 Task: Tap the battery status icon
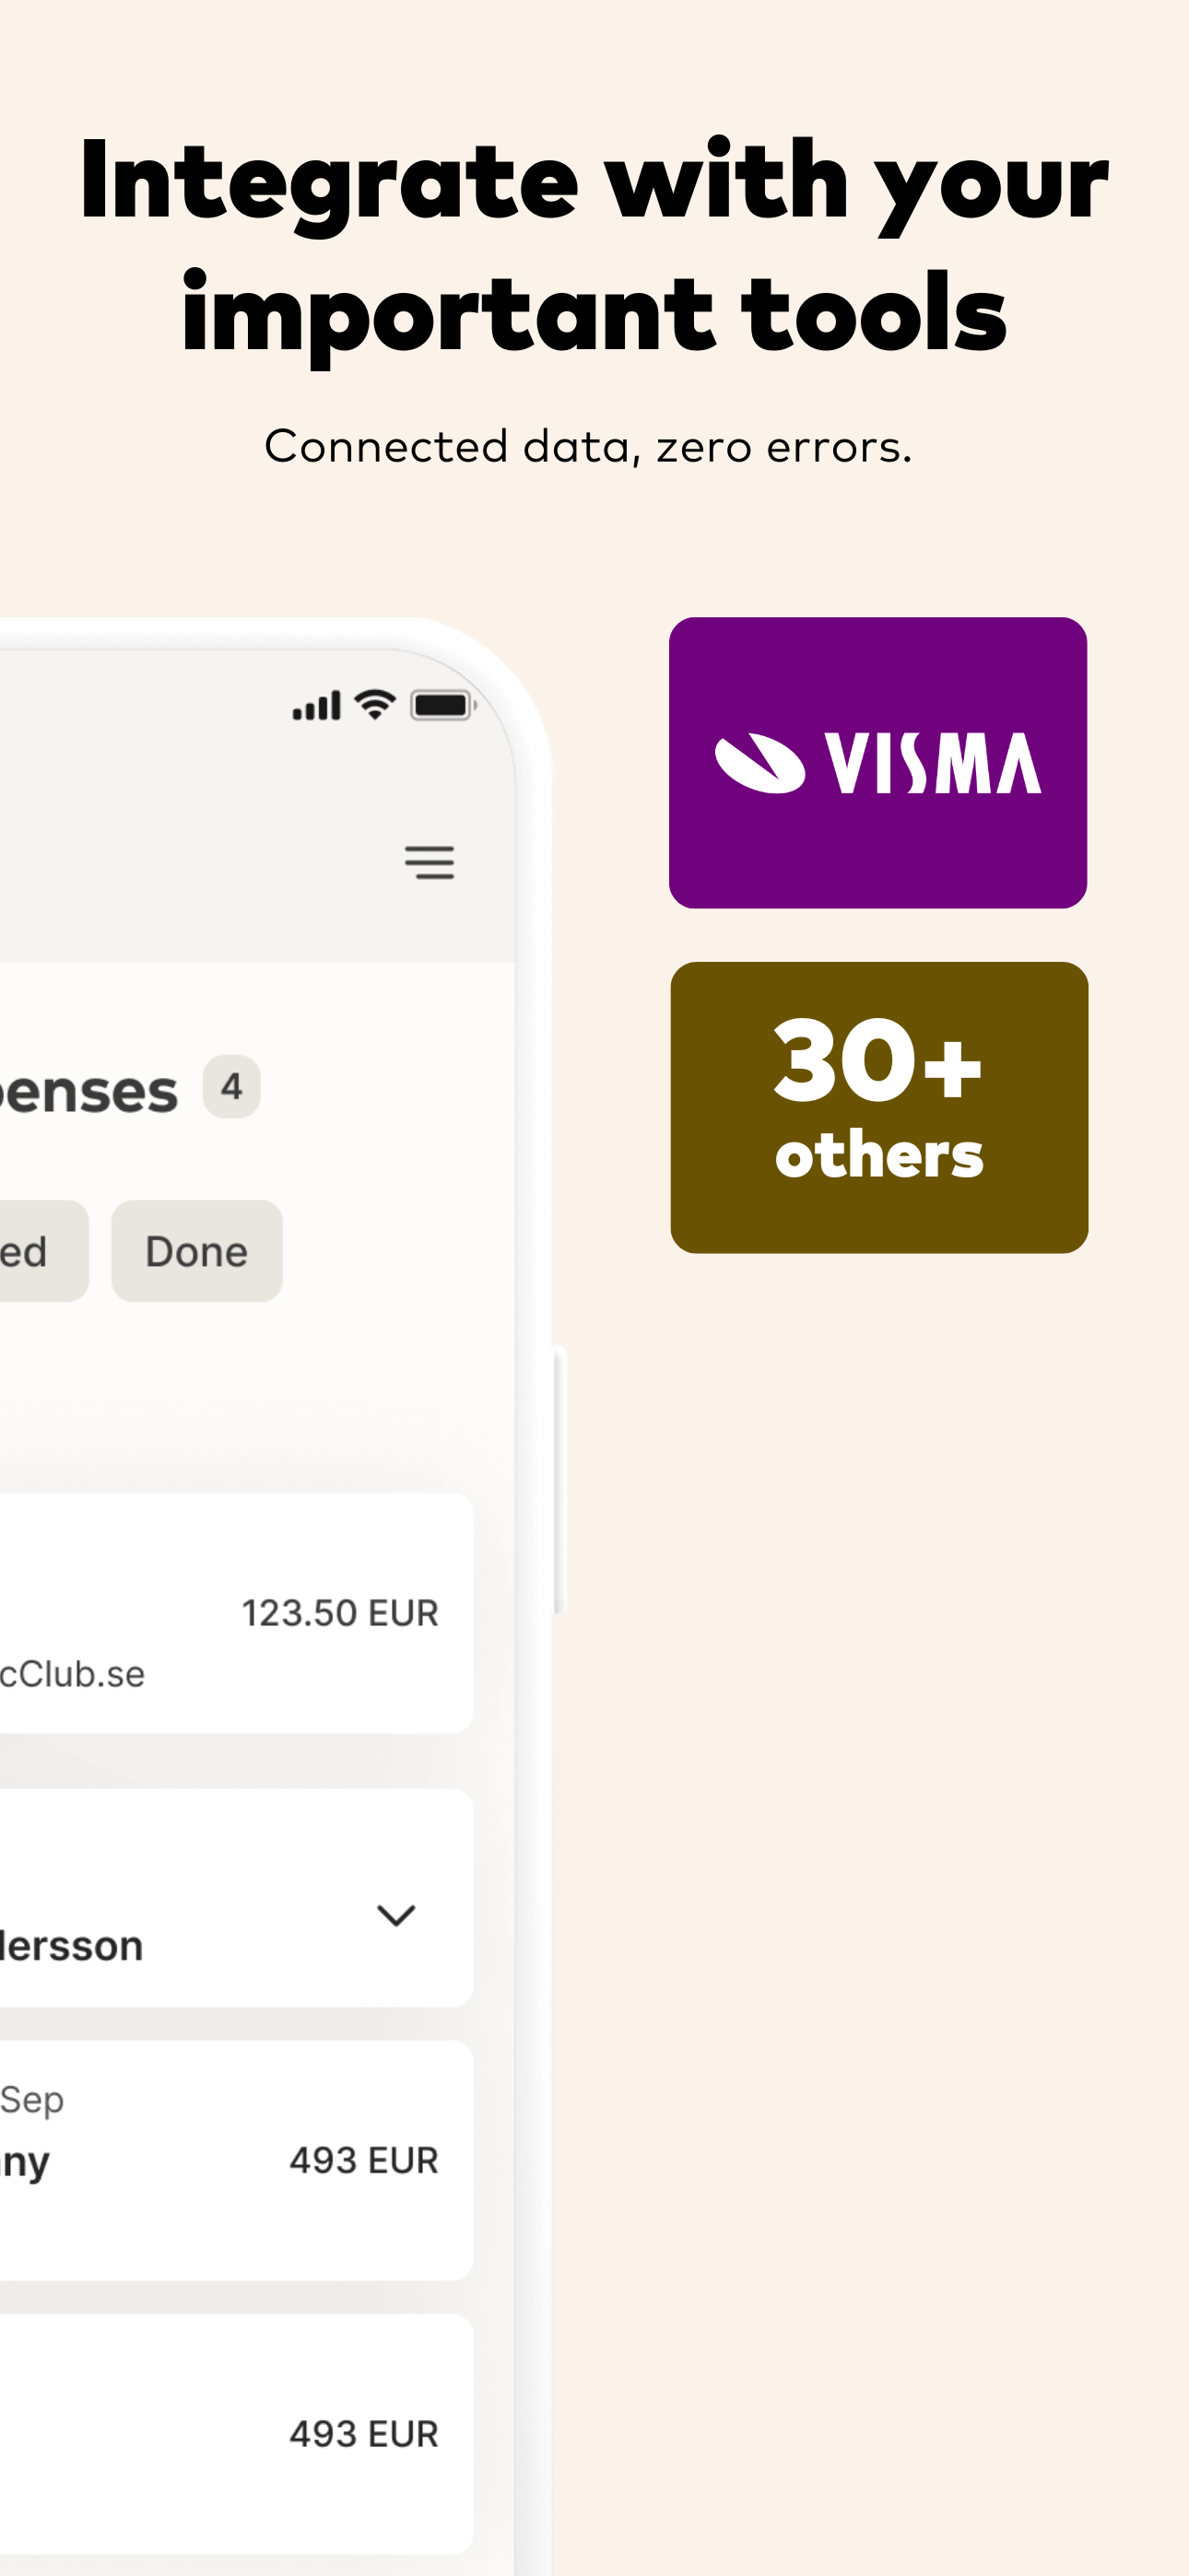pos(443,705)
